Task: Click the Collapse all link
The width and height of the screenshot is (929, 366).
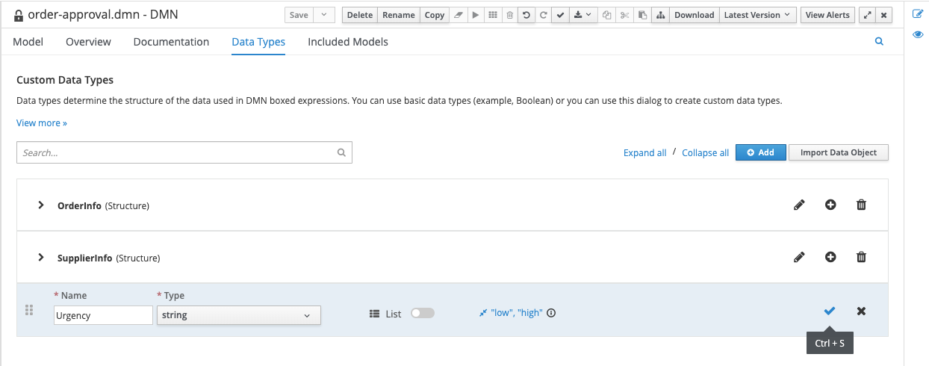Action: tap(705, 152)
